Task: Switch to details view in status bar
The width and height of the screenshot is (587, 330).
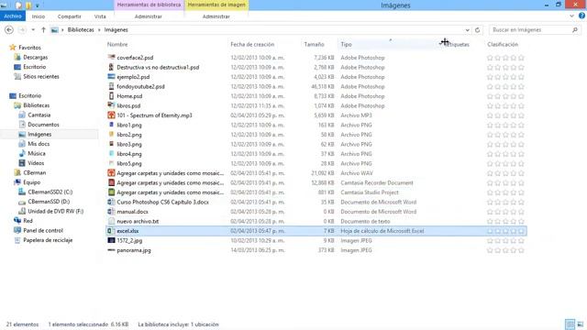Action: 570,324
